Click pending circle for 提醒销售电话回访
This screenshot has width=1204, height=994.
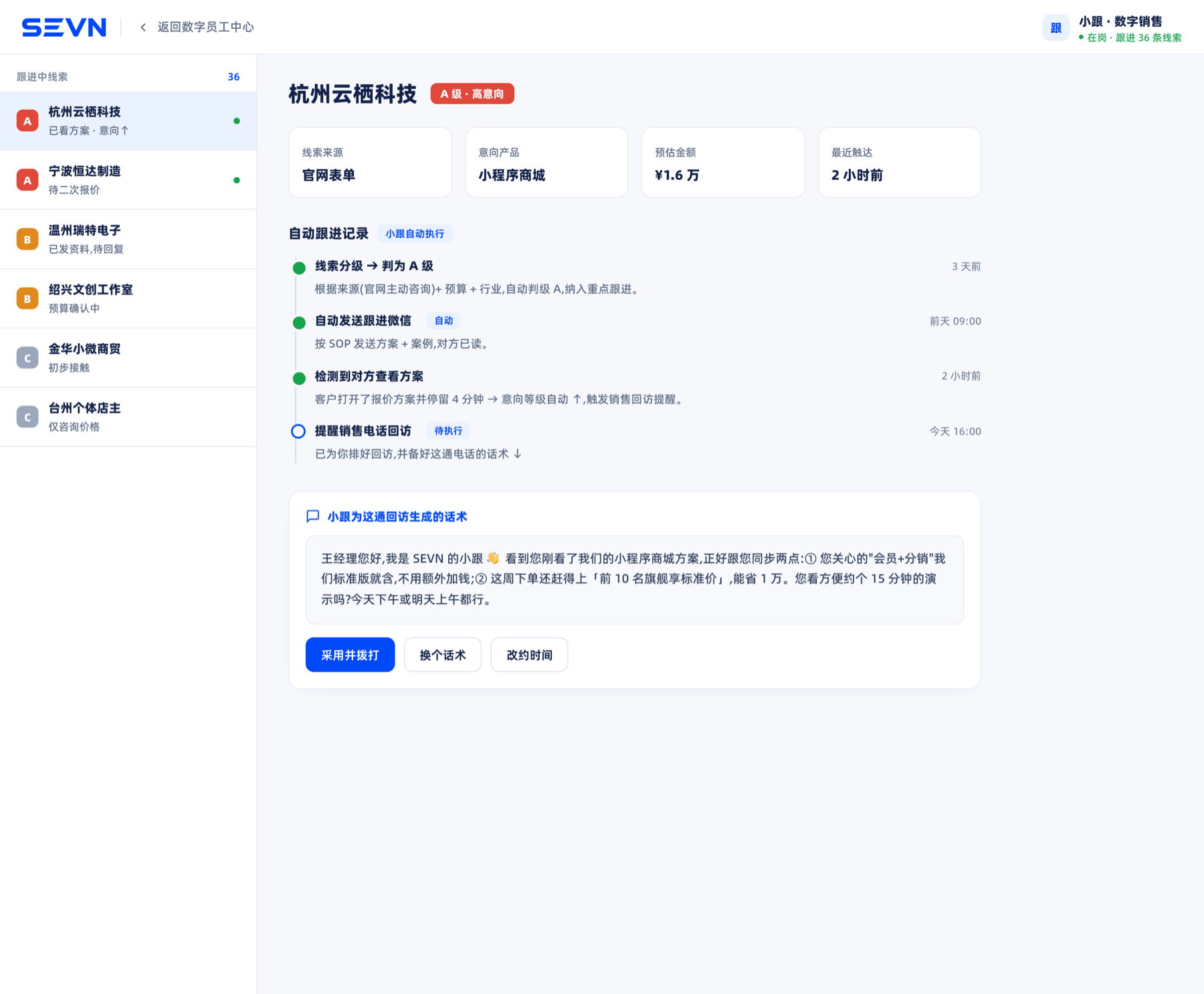(x=298, y=431)
